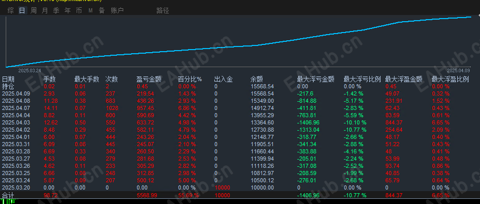The image size is (480, 204).
Task: Click the 最大浮盈金额 column header
Action: click(404, 80)
